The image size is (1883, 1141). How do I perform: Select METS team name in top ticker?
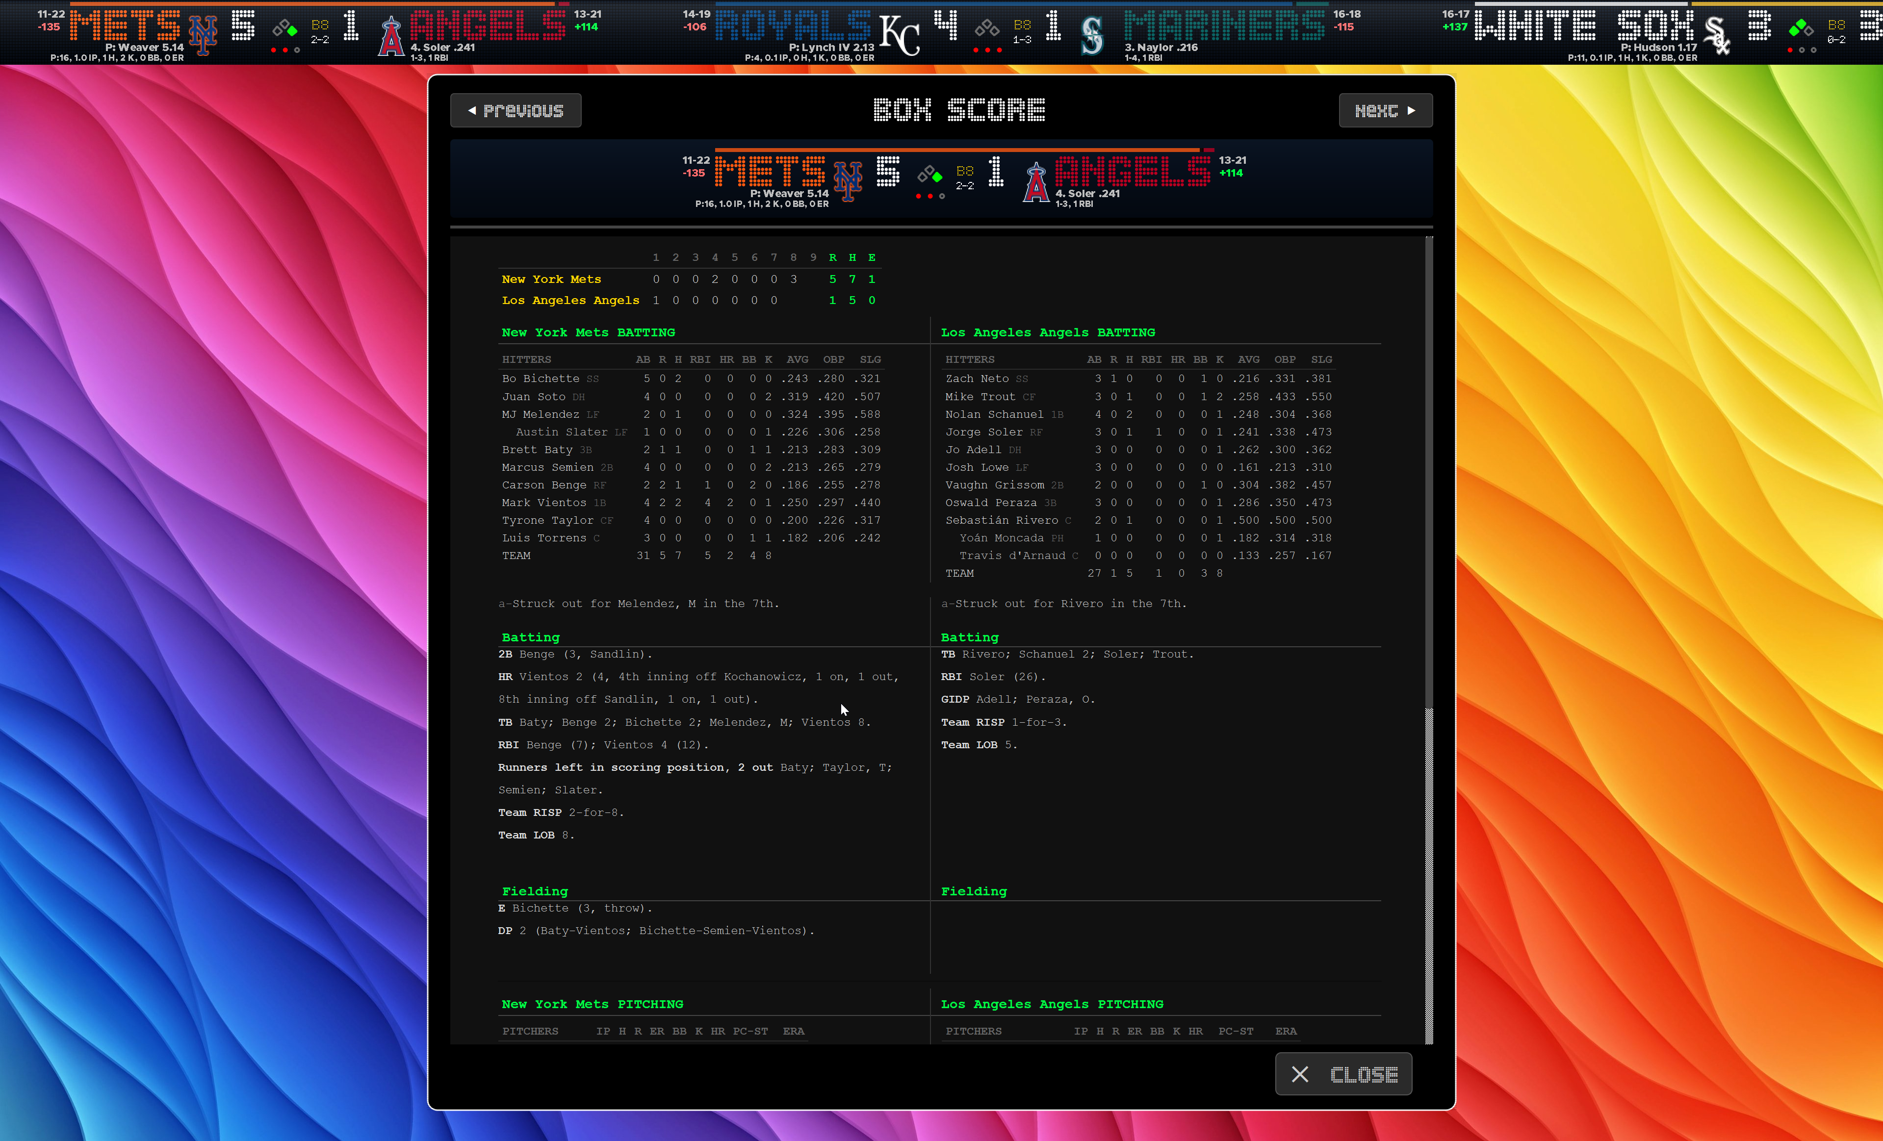(x=126, y=25)
